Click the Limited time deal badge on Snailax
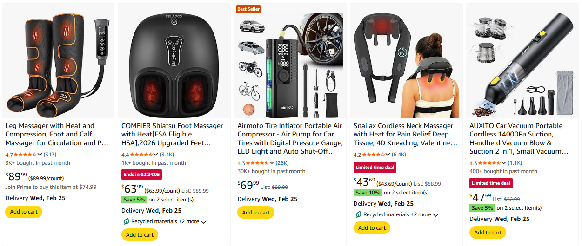 pyautogui.click(x=375, y=167)
